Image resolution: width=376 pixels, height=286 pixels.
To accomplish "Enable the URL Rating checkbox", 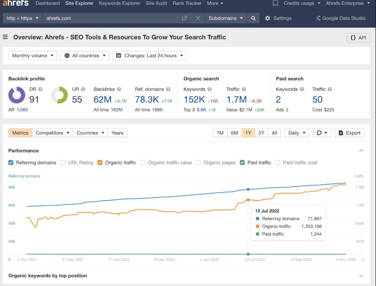I will point(63,162).
